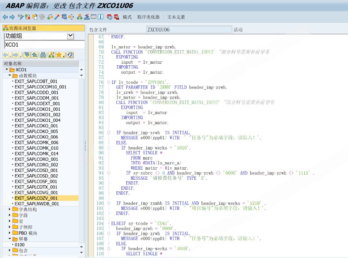Screen dimensions: 348x258
Task: Set a session breakpoint with the stop-monitor icon
Action: [x=110, y=17]
